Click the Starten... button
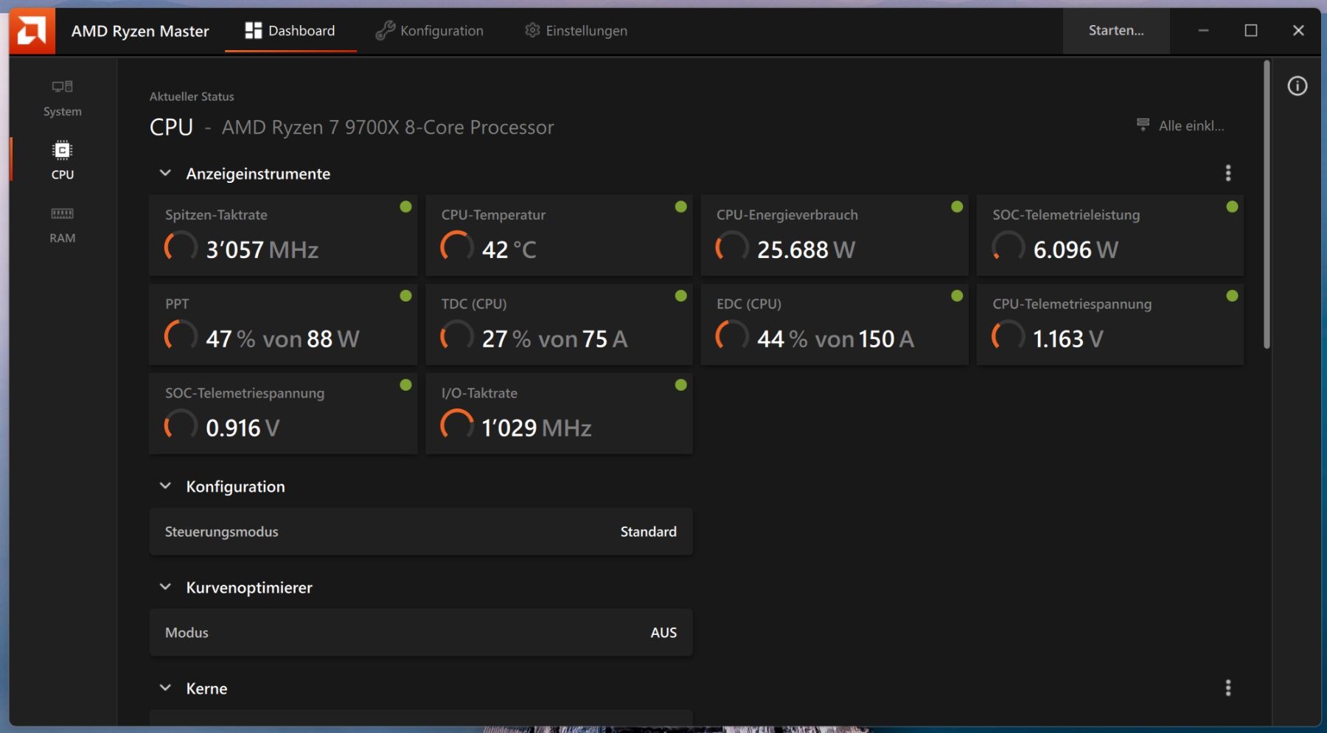This screenshot has height=733, width=1327. pos(1116,30)
